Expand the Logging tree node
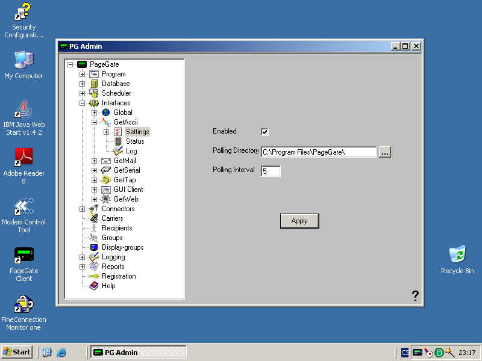482x361 pixels. pyautogui.click(x=82, y=258)
